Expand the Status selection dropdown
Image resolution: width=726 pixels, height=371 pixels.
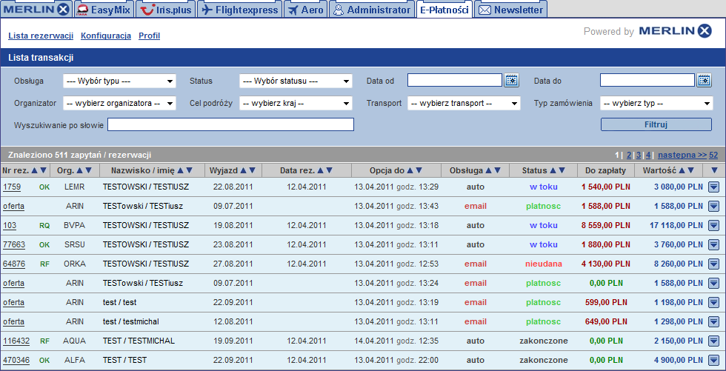click(x=296, y=81)
